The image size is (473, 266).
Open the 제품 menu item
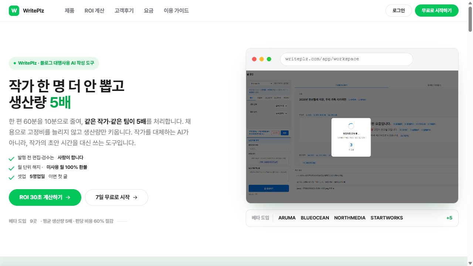(69, 11)
